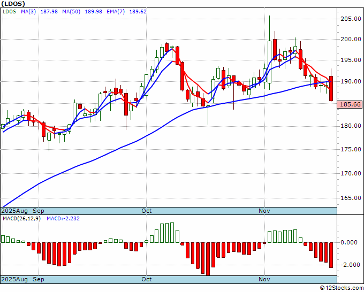Click the 165.00 price axis label
This screenshot has height=292, width=364.
tap(351, 198)
